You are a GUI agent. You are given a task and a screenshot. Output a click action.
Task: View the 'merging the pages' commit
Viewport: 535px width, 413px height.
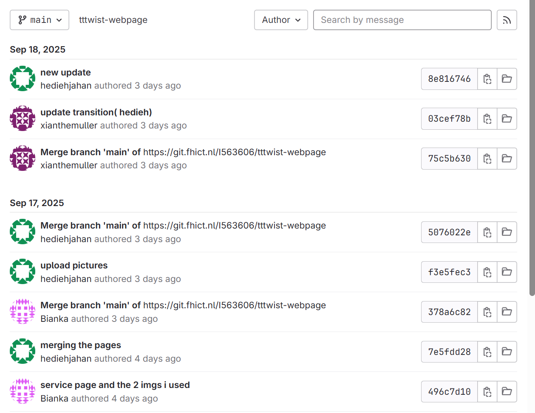[81, 345]
